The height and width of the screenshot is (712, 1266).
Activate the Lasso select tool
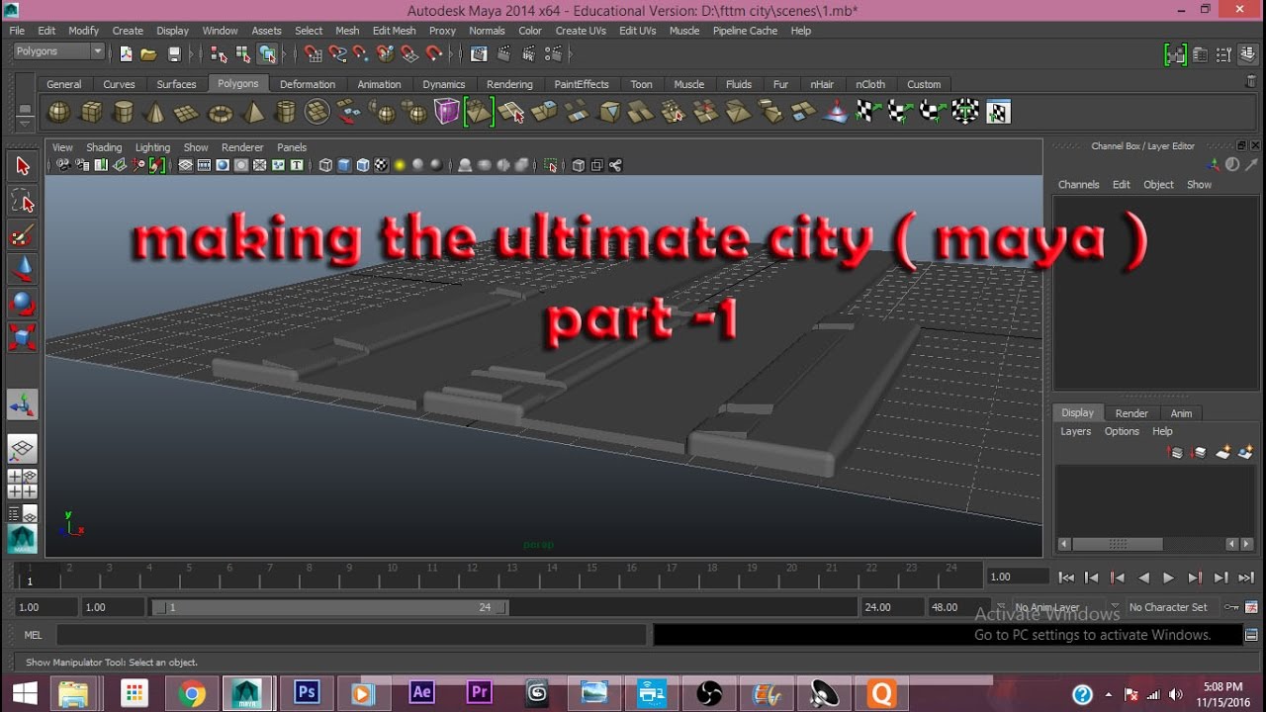23,202
